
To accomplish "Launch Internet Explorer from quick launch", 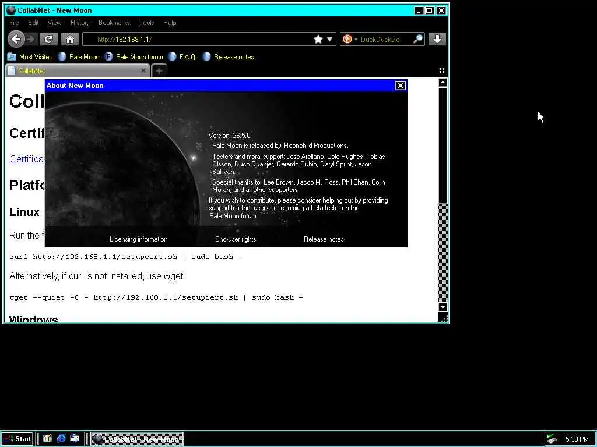I will (61, 439).
